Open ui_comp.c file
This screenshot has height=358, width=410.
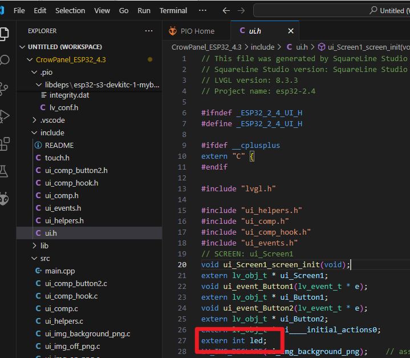click(89, 308)
